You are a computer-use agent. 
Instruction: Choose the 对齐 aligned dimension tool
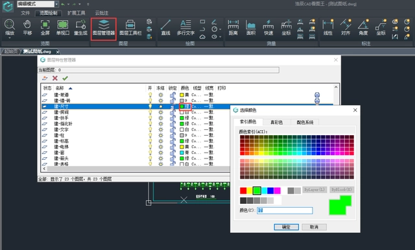click(x=346, y=27)
